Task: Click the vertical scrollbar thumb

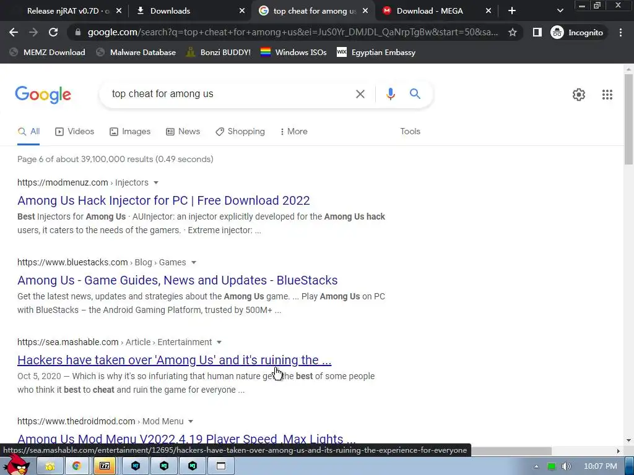Action: tap(628, 119)
